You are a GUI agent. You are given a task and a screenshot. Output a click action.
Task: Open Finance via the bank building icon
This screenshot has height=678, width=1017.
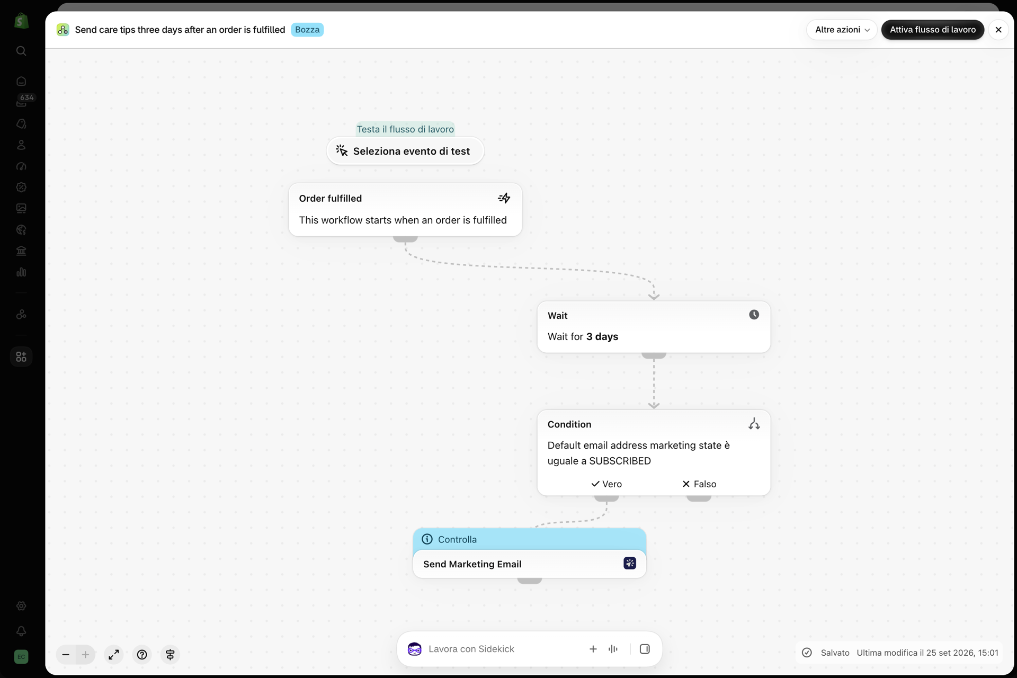pos(21,251)
